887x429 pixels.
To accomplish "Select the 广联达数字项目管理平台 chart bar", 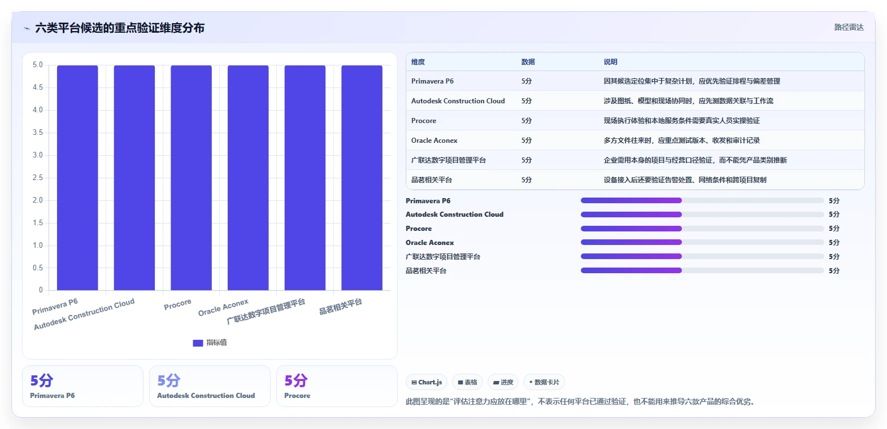I will 305,178.
